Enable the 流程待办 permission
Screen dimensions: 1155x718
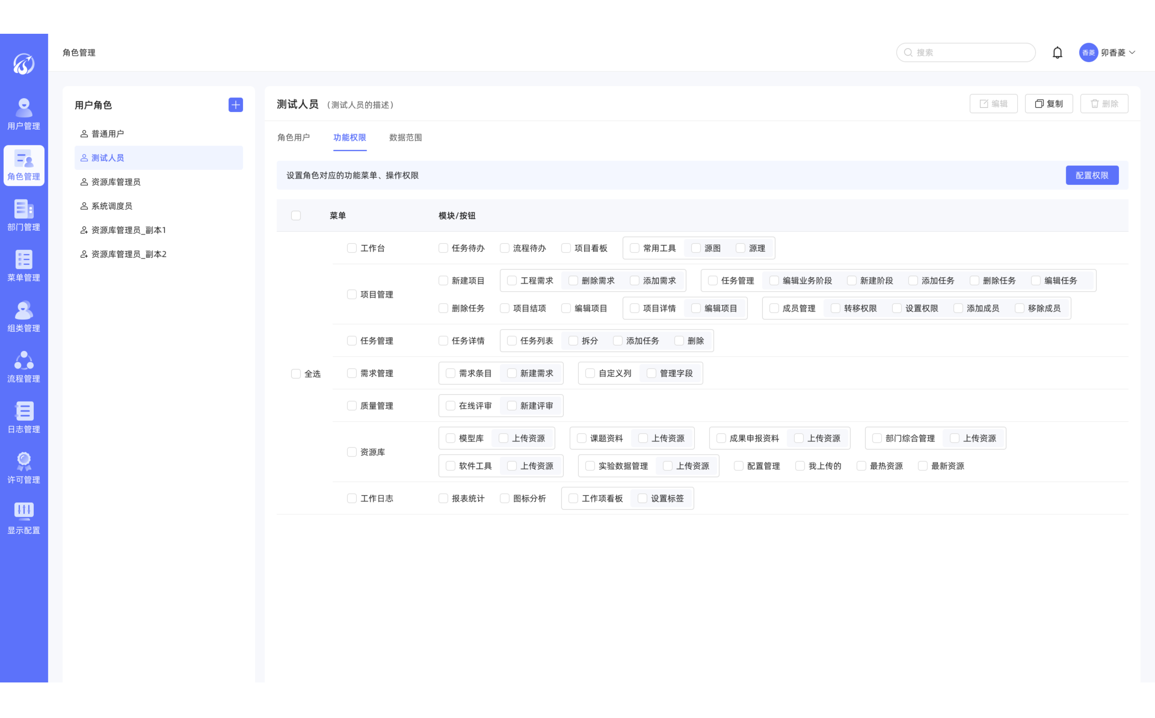click(x=505, y=248)
